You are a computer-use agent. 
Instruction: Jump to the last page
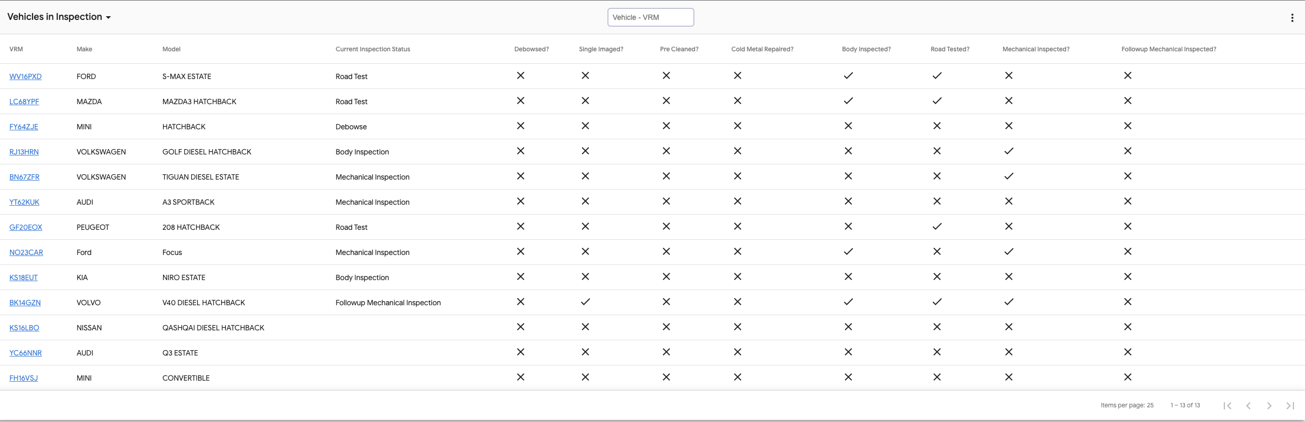pyautogui.click(x=1290, y=406)
